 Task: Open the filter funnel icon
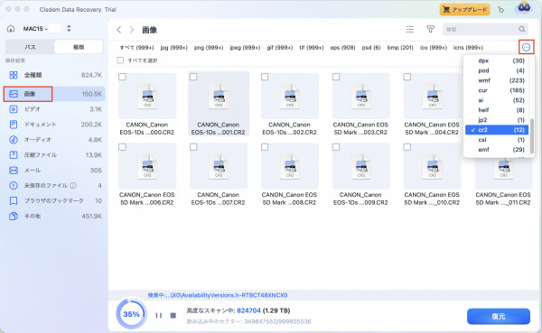430,30
